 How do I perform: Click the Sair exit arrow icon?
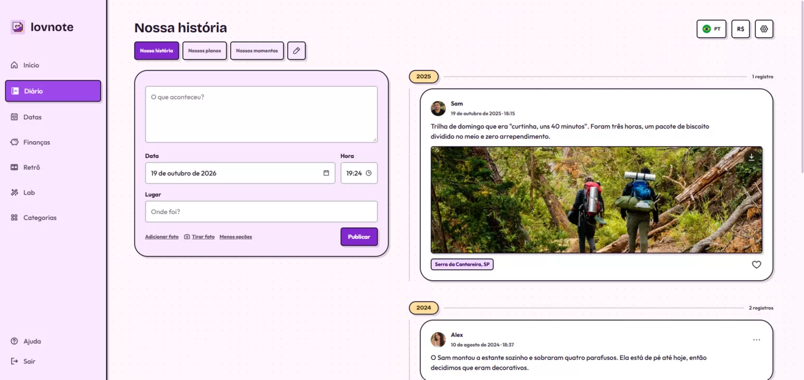14,362
